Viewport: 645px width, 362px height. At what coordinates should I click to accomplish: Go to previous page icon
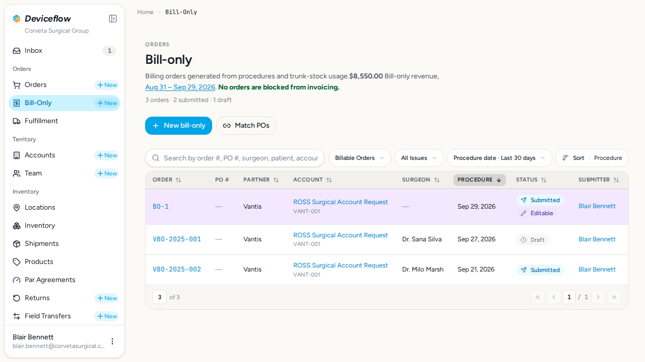pos(554,297)
